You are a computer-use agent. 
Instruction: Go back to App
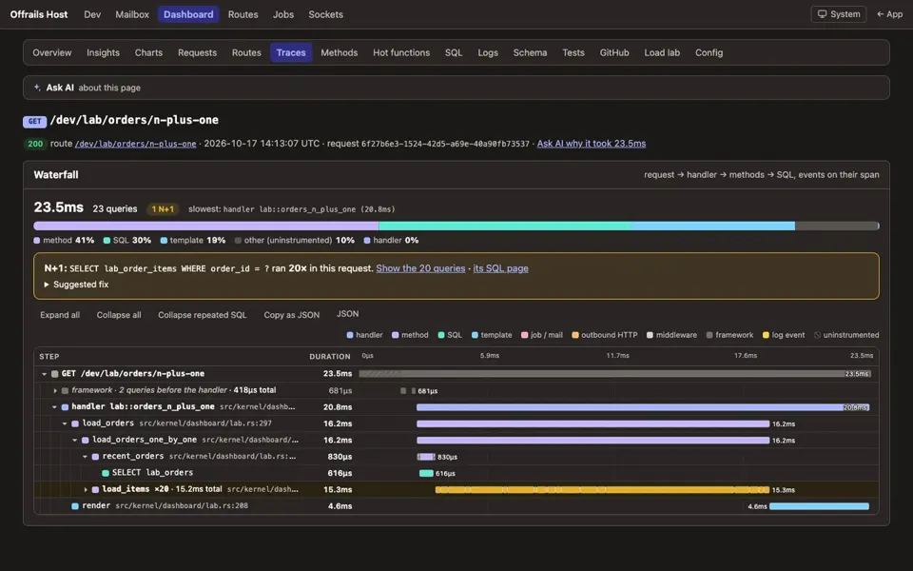coord(890,14)
